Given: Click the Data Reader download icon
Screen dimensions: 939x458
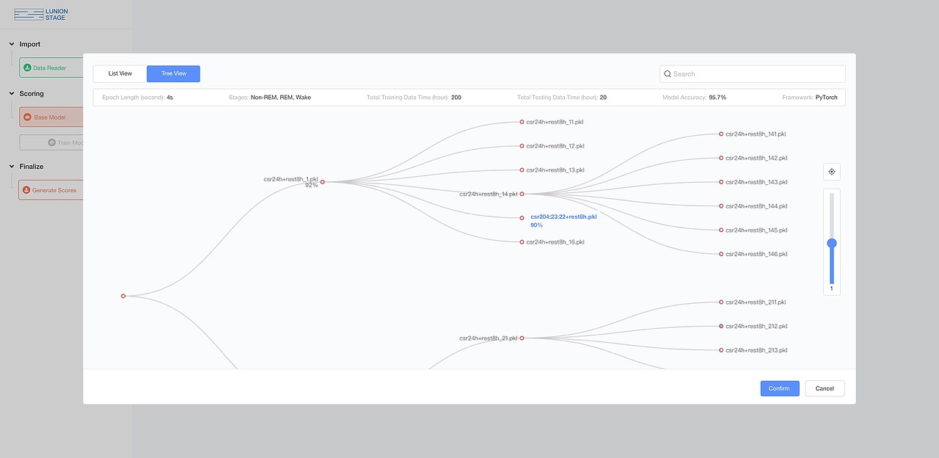Looking at the screenshot, I should coord(27,68).
